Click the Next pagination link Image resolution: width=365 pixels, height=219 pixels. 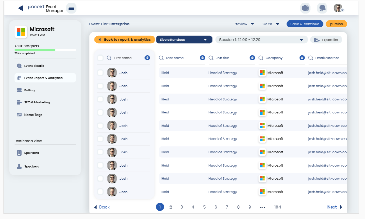click(335, 207)
